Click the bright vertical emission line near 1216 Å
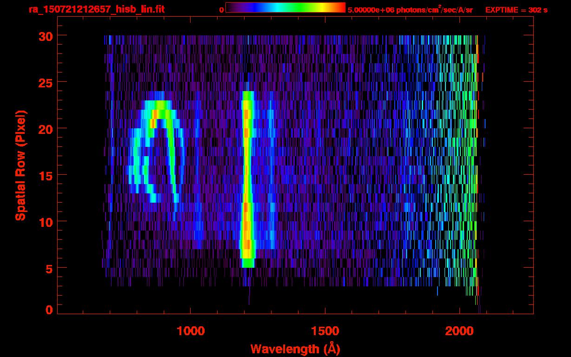 [x=247, y=179]
